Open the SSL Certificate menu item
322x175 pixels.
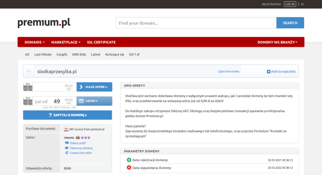[x=101, y=42]
